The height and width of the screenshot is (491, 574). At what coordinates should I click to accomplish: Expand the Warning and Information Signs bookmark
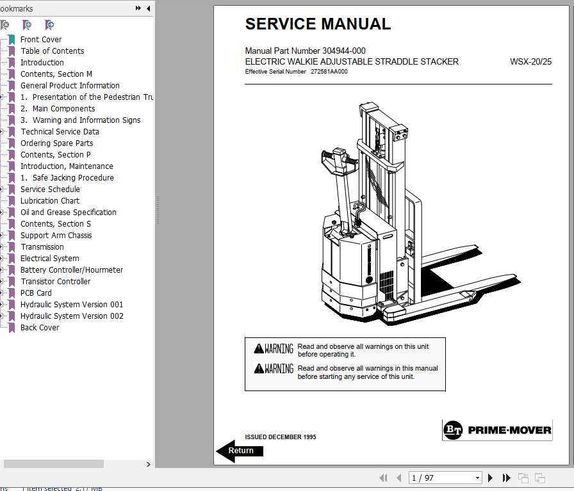click(3, 120)
